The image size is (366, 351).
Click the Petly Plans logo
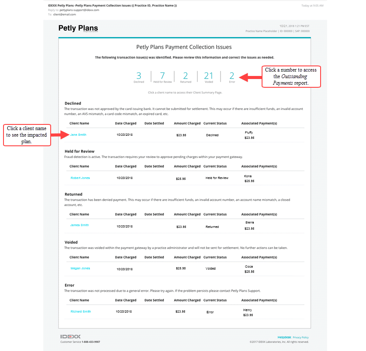pos(78,28)
